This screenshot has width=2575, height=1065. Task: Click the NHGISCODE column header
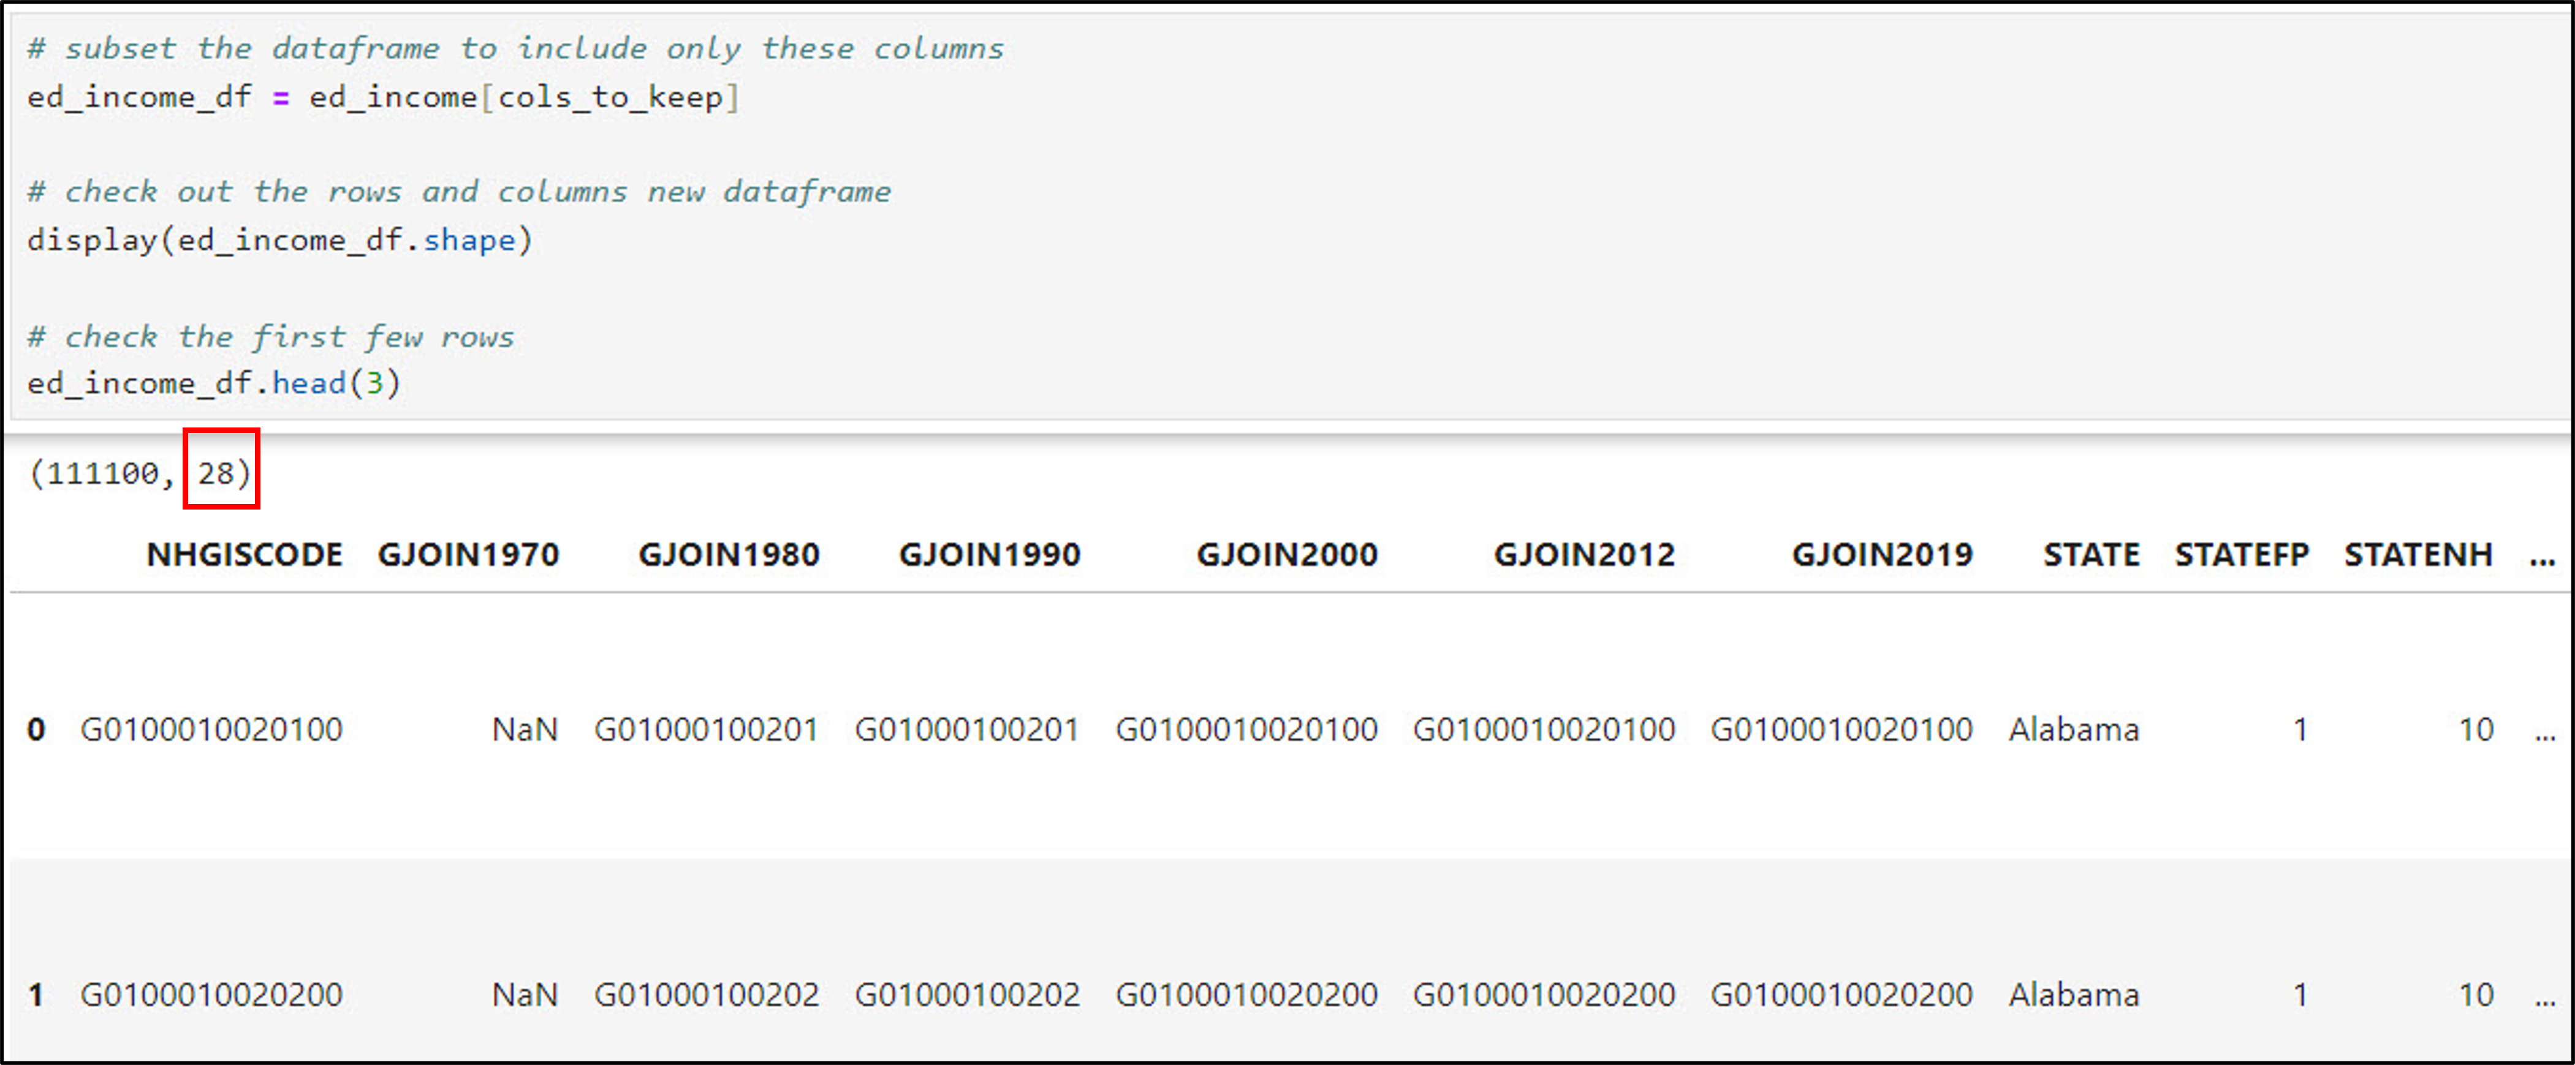[x=244, y=554]
